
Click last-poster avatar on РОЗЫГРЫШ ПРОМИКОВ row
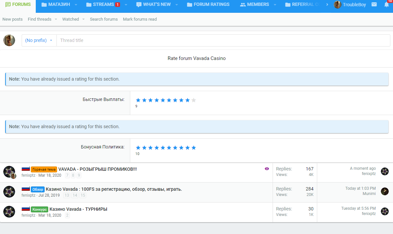[385, 171]
